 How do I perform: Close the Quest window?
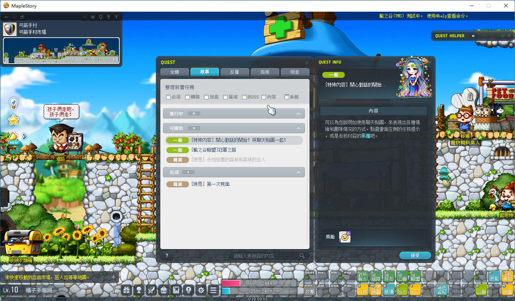[307, 62]
